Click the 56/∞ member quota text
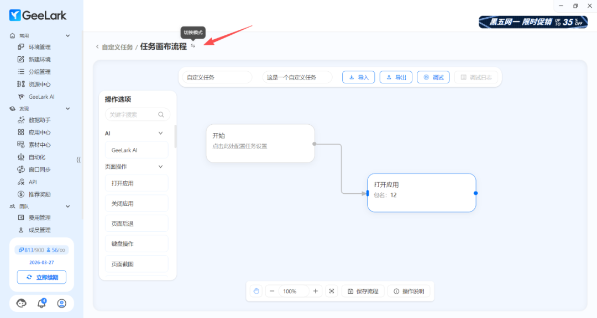597x318 pixels. [56, 250]
